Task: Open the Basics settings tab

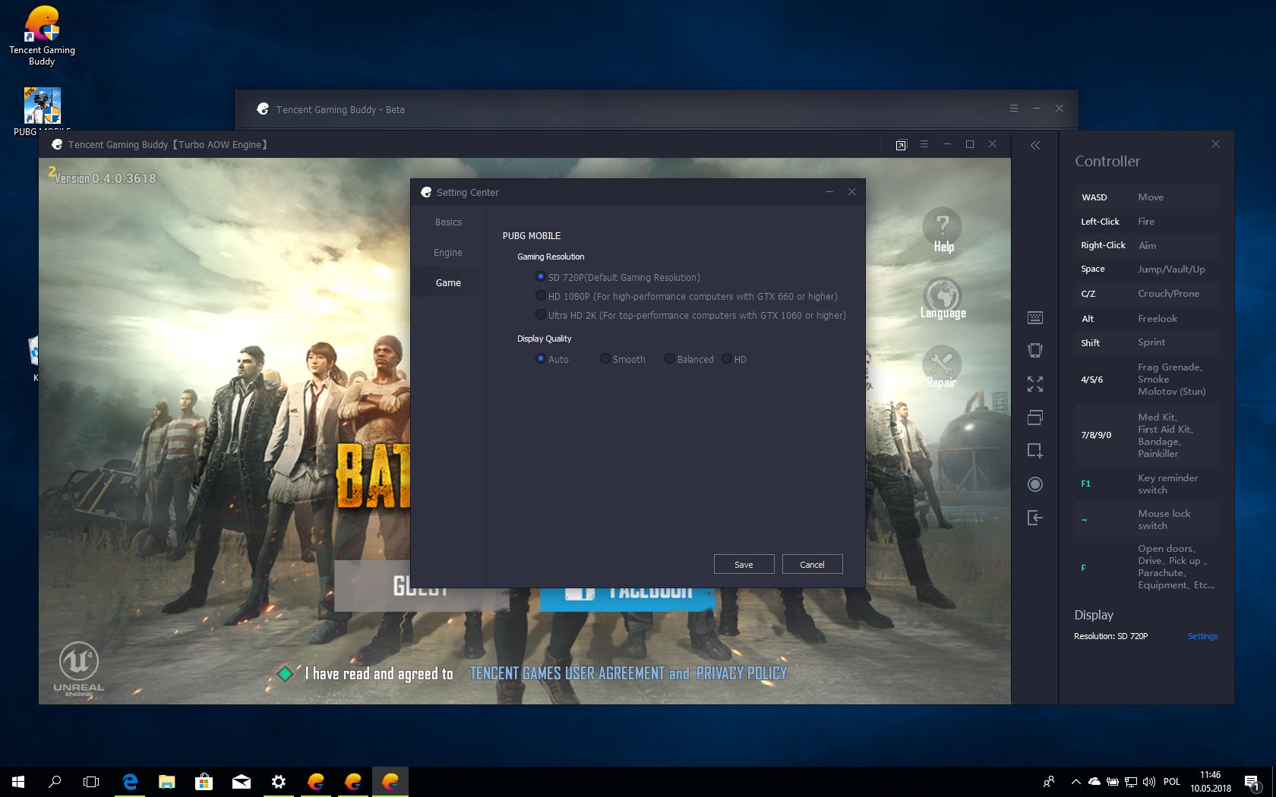Action: (x=448, y=222)
